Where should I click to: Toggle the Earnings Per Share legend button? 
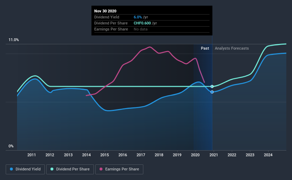(119, 169)
